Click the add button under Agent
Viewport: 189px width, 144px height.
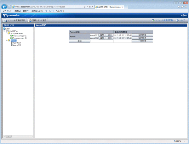click(x=80, y=41)
